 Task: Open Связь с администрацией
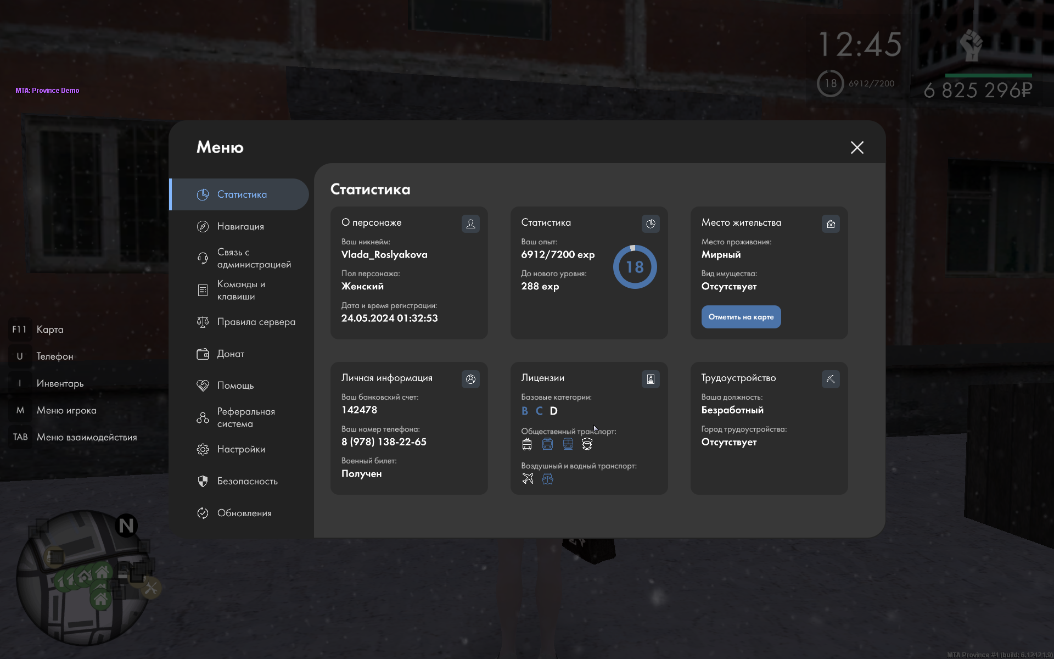coord(254,258)
